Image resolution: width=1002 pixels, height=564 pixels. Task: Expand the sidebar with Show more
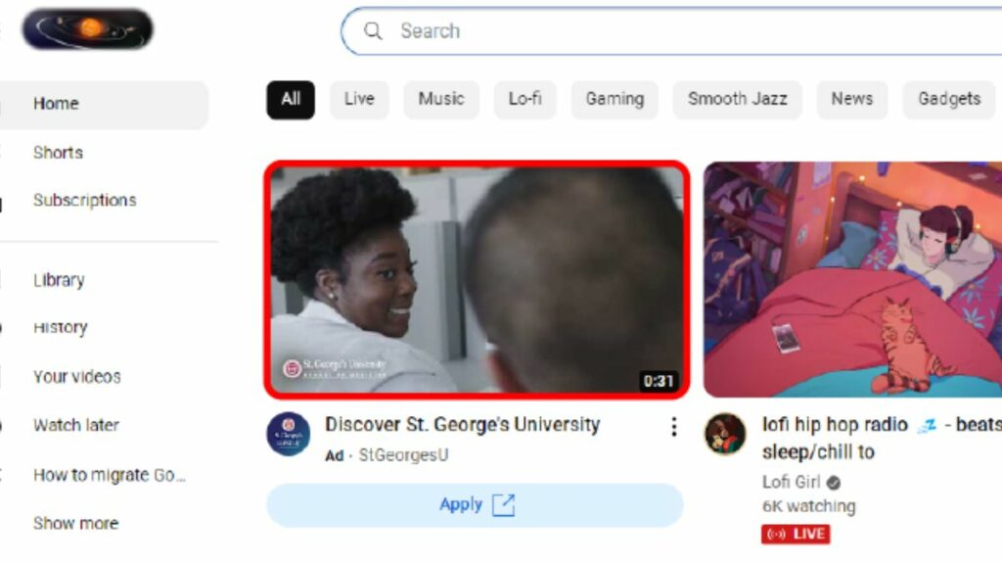click(x=75, y=523)
